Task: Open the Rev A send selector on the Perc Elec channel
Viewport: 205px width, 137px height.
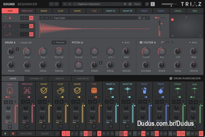Action: tap(25, 121)
